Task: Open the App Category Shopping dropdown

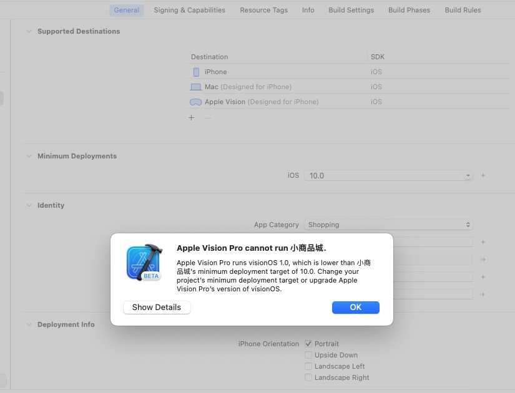Action: [388, 225]
